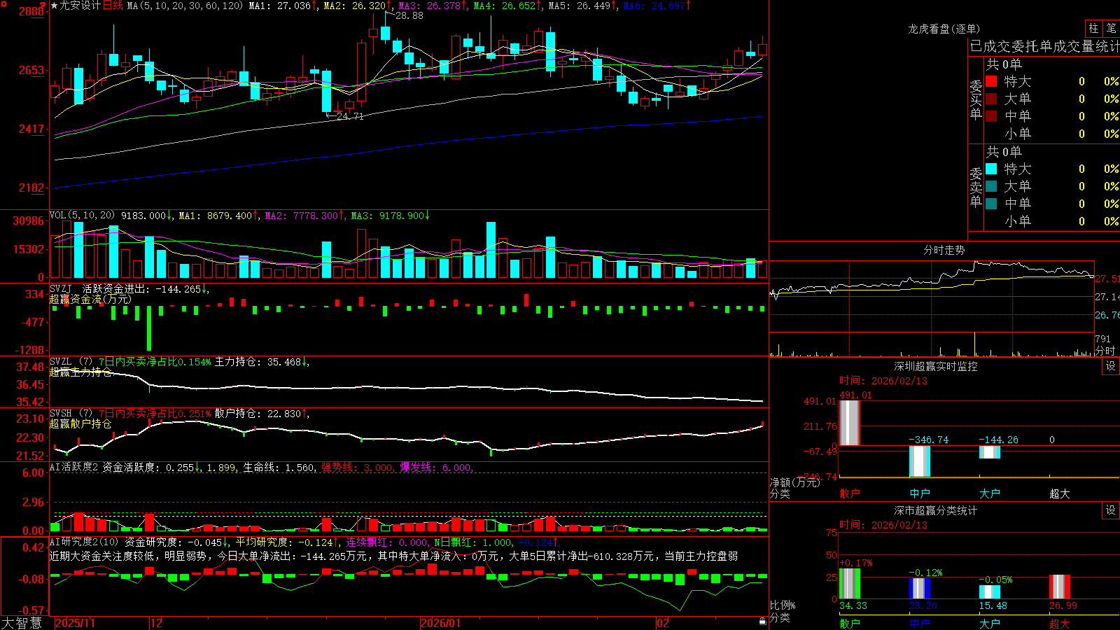Open 设 settings for 深圳超赢实时监控
Image resolution: width=1120 pixels, height=630 pixels.
click(x=1110, y=366)
